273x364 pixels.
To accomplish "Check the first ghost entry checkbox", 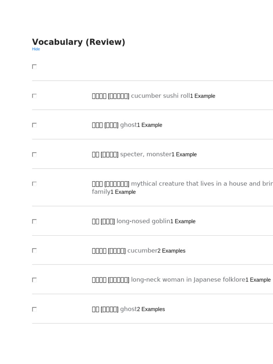I will click(x=34, y=125).
